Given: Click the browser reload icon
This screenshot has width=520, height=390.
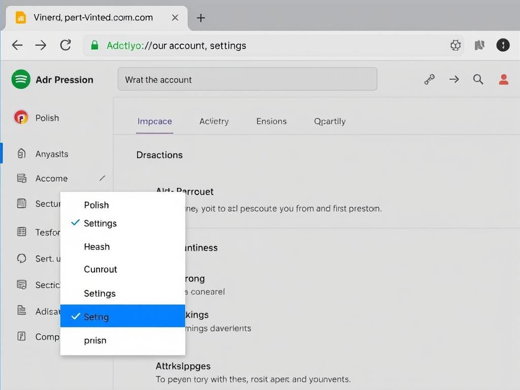Looking at the screenshot, I should point(66,45).
